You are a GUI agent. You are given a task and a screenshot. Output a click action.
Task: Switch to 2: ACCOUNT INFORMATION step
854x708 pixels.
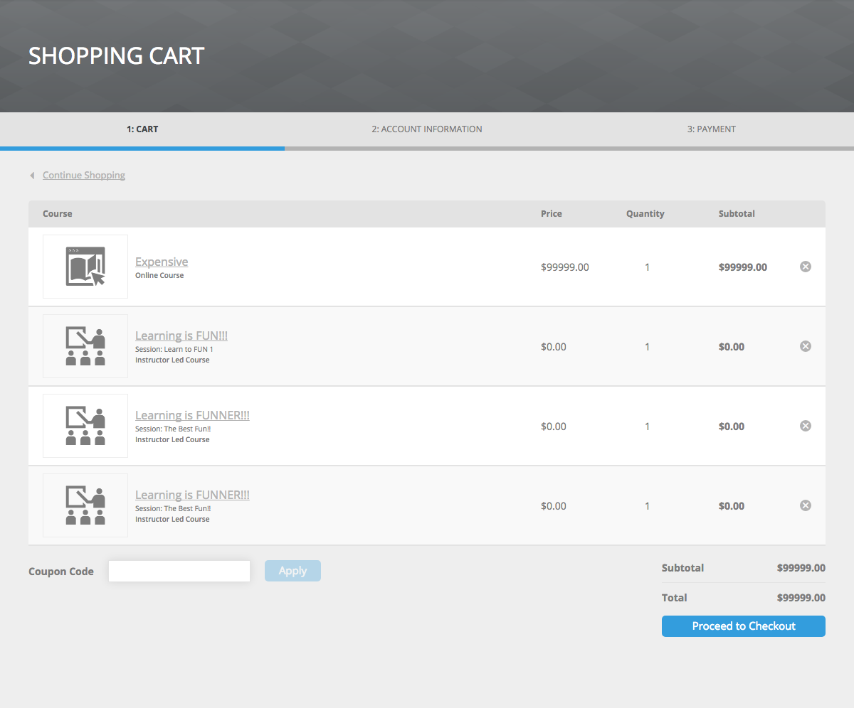427,129
